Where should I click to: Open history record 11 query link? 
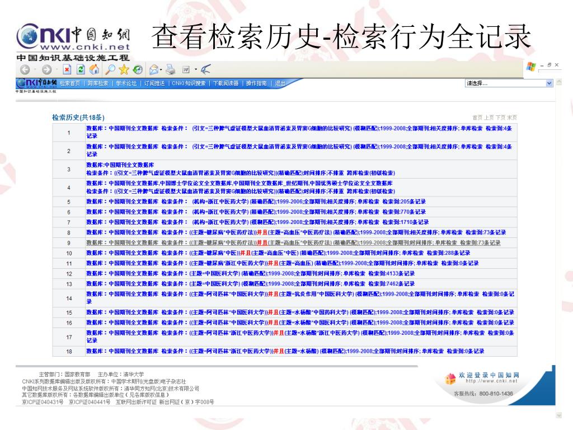(282, 263)
